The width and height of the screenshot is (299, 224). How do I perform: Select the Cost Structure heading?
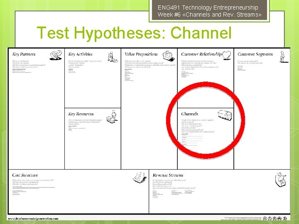click(x=25, y=175)
